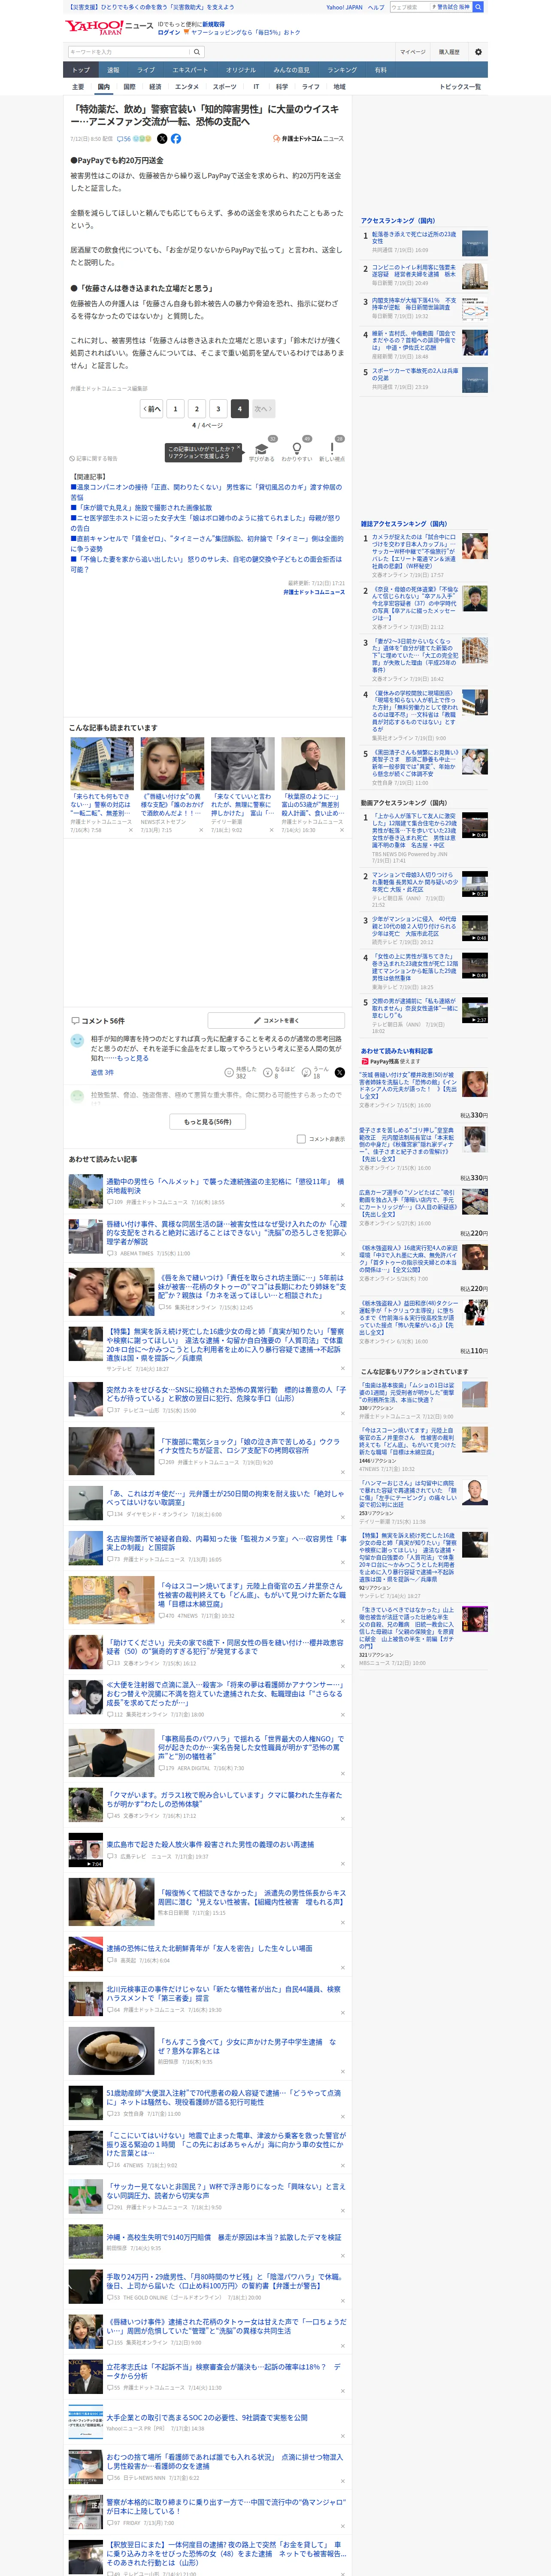Open the トピックス一覧 link
The width and height of the screenshot is (551, 2576).
pyautogui.click(x=460, y=87)
